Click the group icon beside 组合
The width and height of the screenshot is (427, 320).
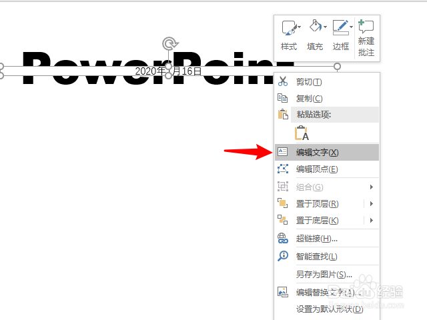point(283,187)
